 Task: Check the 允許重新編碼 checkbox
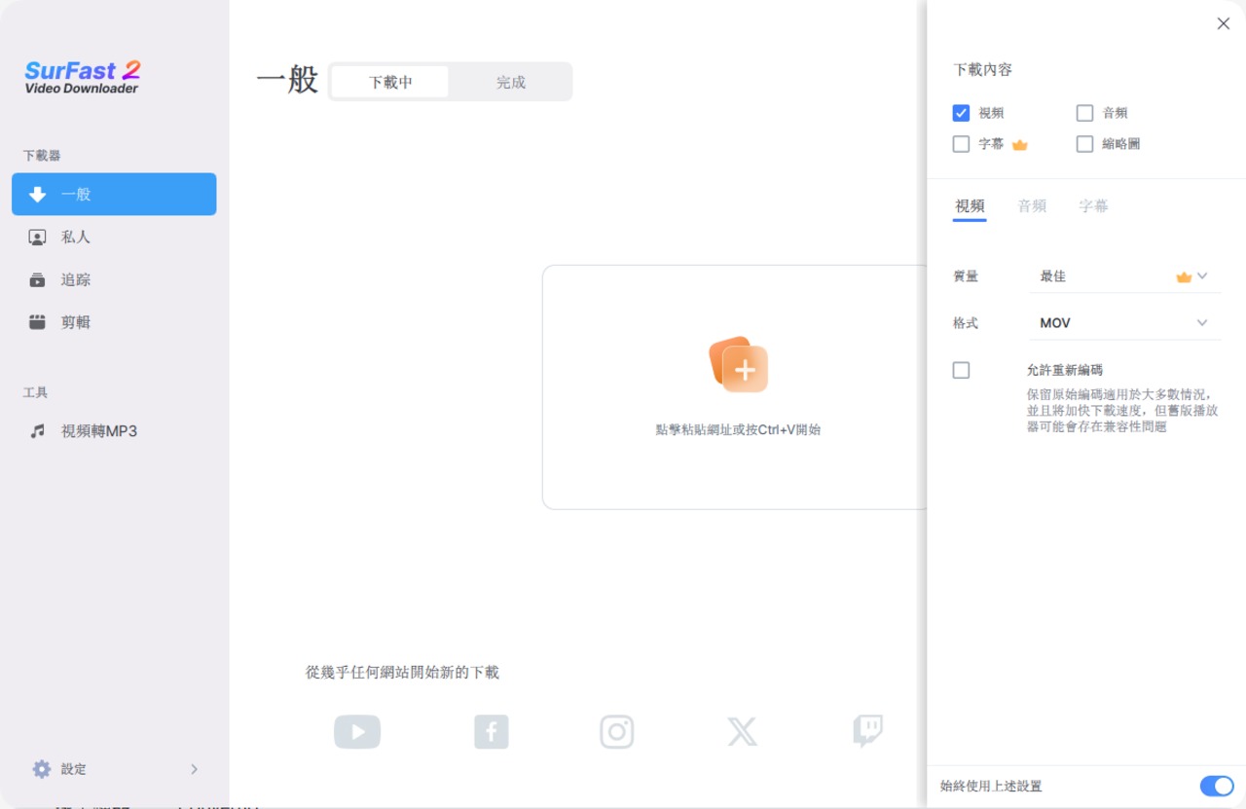(x=962, y=370)
